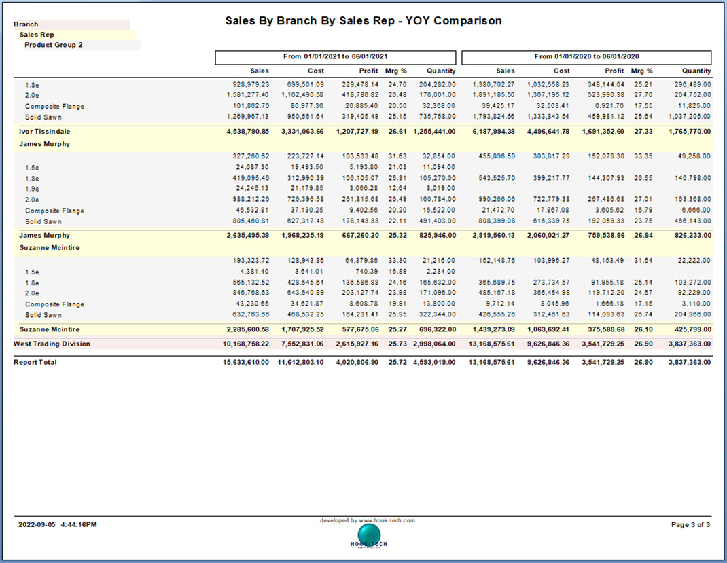
Task: Click the 2020 Quantity column header
Action: point(696,71)
